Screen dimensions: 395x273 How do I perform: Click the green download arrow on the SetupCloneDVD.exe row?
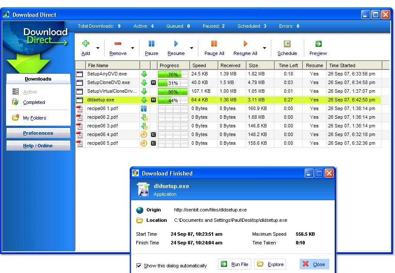tap(144, 83)
